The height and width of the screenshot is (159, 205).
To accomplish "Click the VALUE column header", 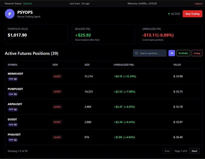I will pyautogui.click(x=177, y=65).
